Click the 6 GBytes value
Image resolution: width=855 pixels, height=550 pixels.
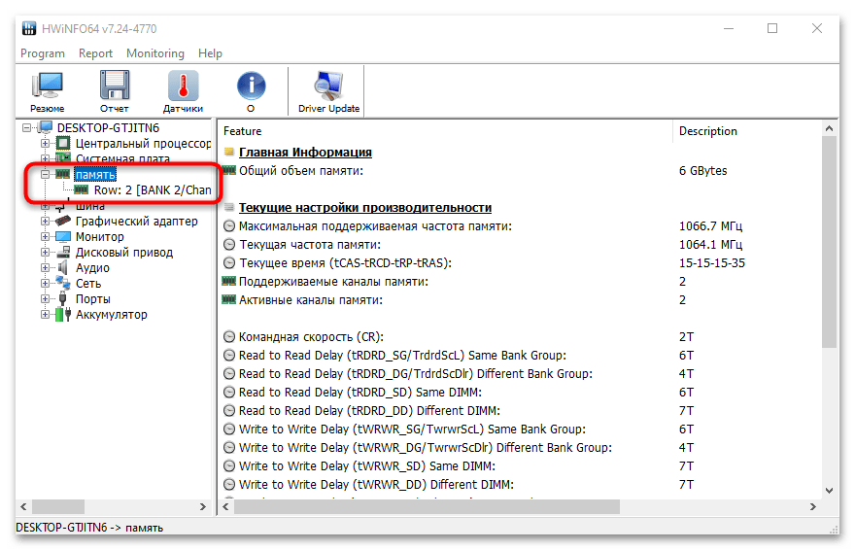click(x=702, y=171)
